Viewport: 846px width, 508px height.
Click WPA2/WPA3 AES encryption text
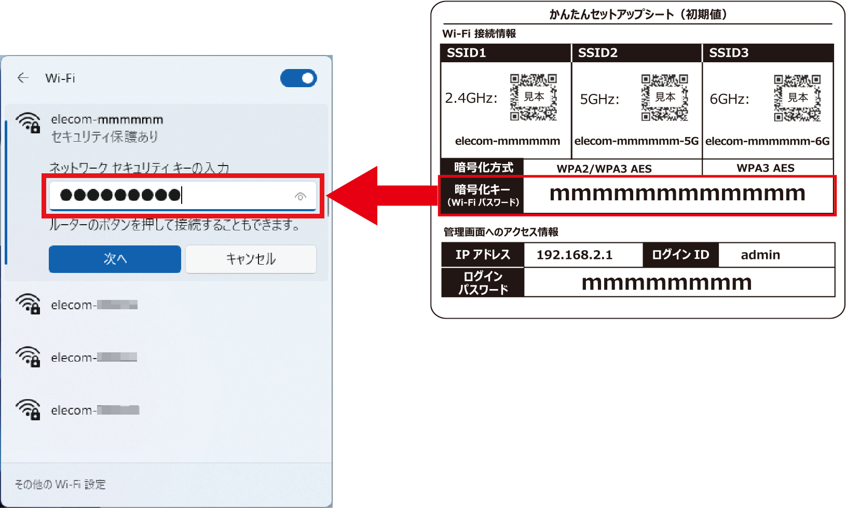(x=604, y=169)
